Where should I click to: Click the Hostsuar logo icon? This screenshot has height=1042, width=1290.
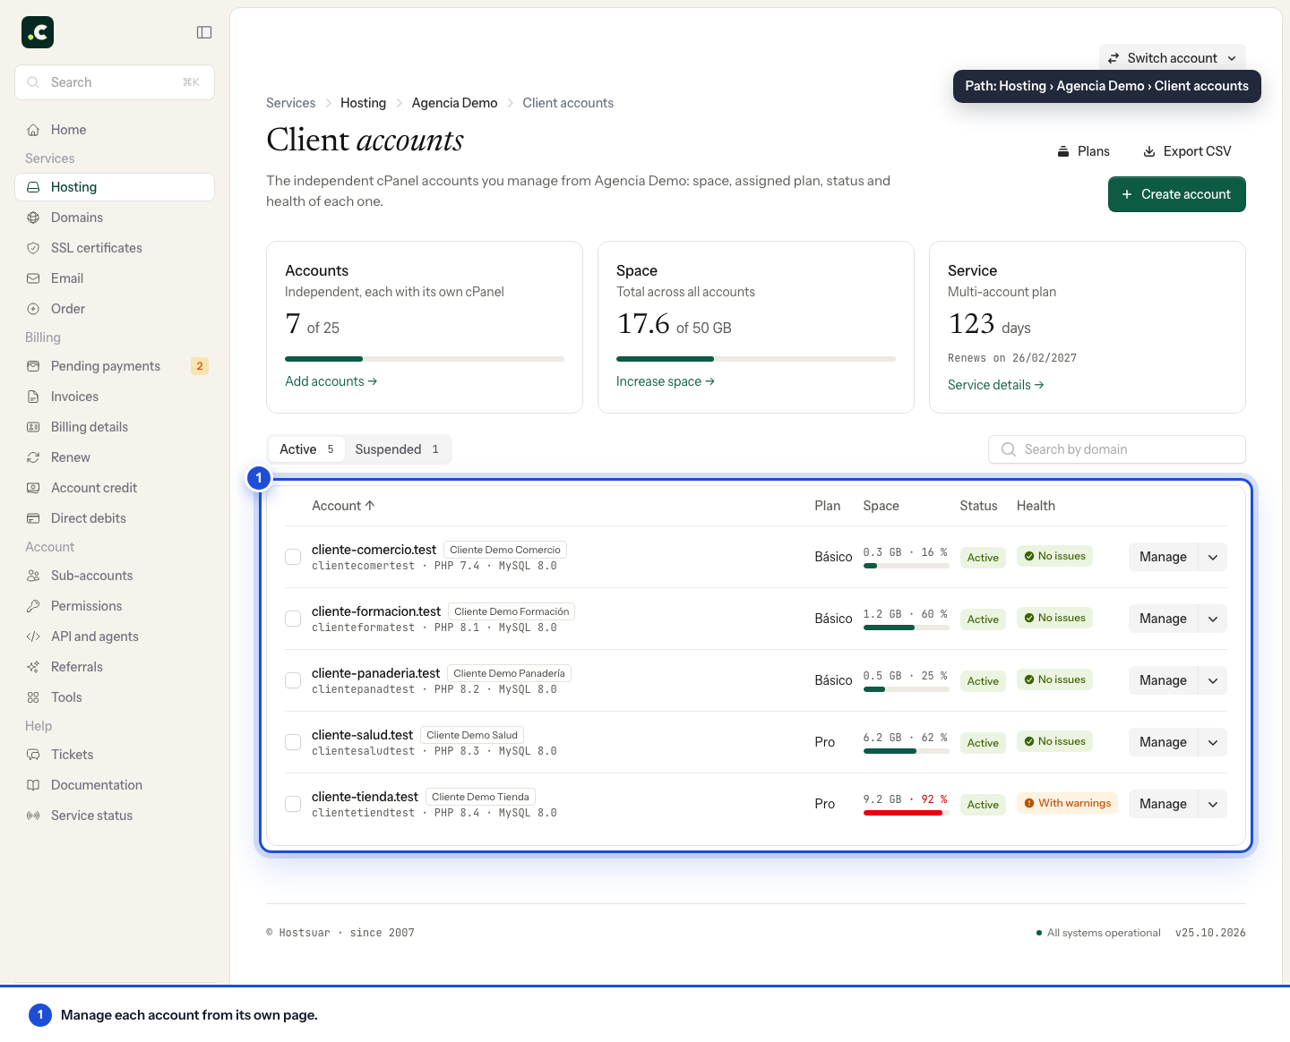click(x=38, y=32)
